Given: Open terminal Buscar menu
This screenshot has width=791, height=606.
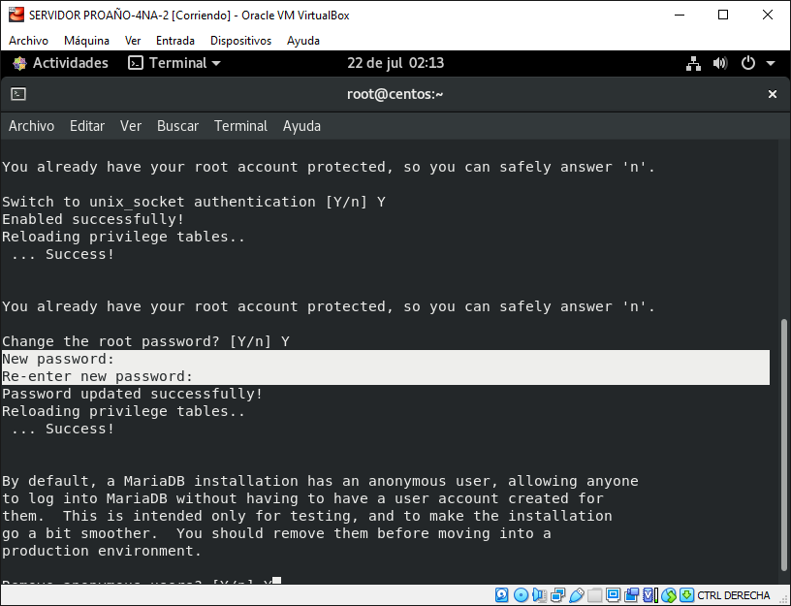Looking at the screenshot, I should pos(177,126).
